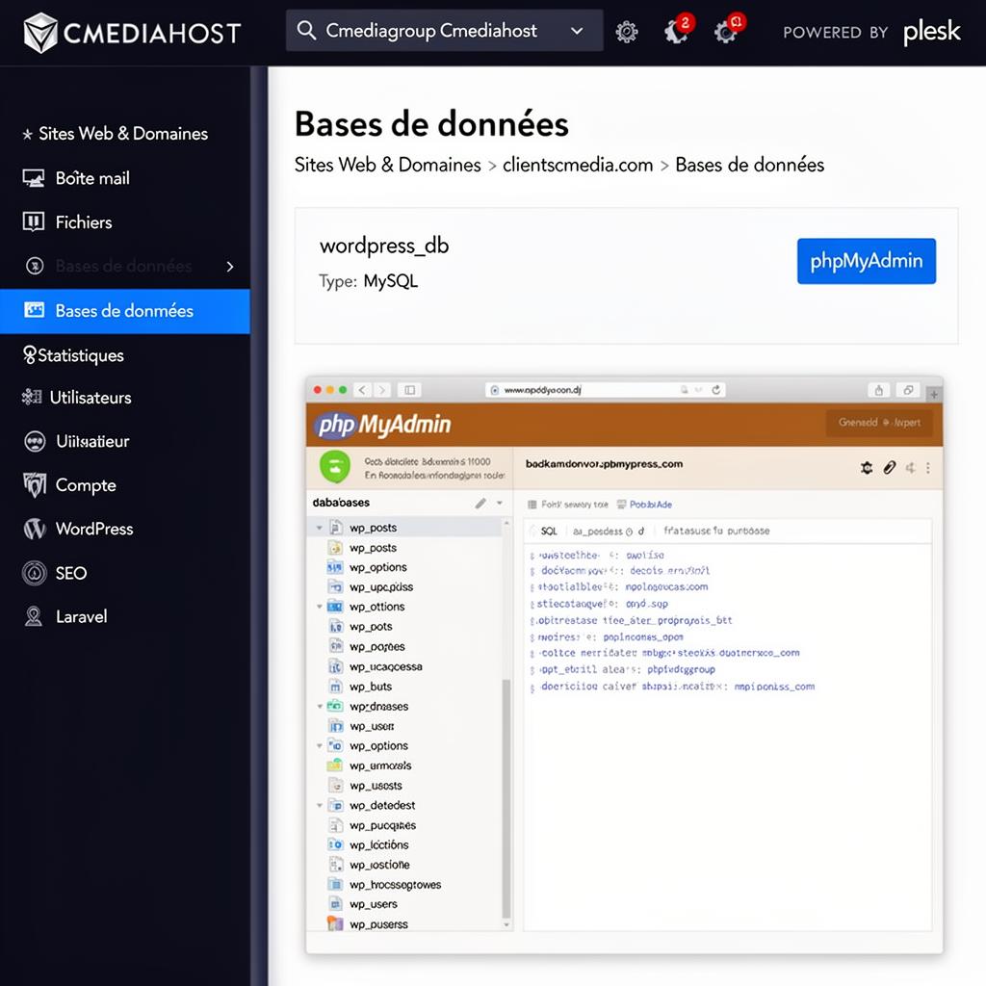Open the small dropdown arrow beside databases

pyautogui.click(x=500, y=503)
